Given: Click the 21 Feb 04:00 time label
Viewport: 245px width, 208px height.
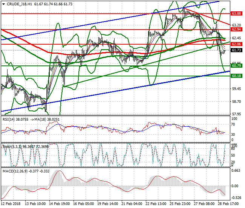Looking at the screenshot, I should point(132,204).
